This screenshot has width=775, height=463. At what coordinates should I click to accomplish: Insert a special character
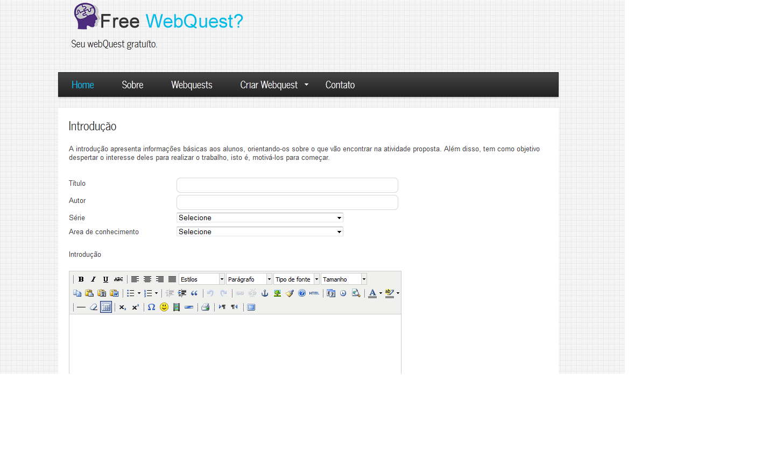coord(151,307)
